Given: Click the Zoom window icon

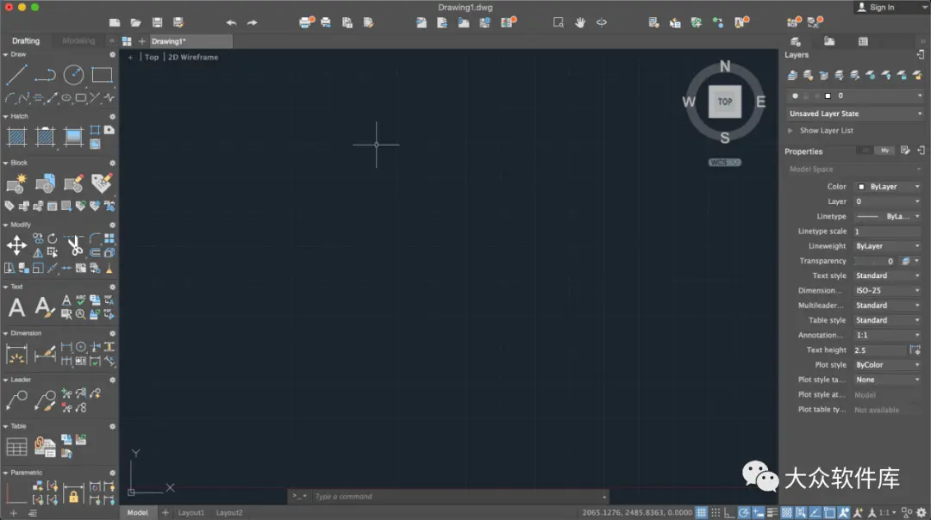Looking at the screenshot, I should coord(558,22).
